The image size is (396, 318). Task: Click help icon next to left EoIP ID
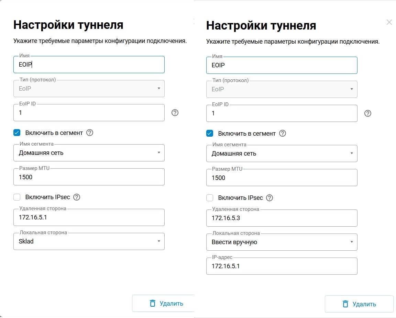(175, 113)
